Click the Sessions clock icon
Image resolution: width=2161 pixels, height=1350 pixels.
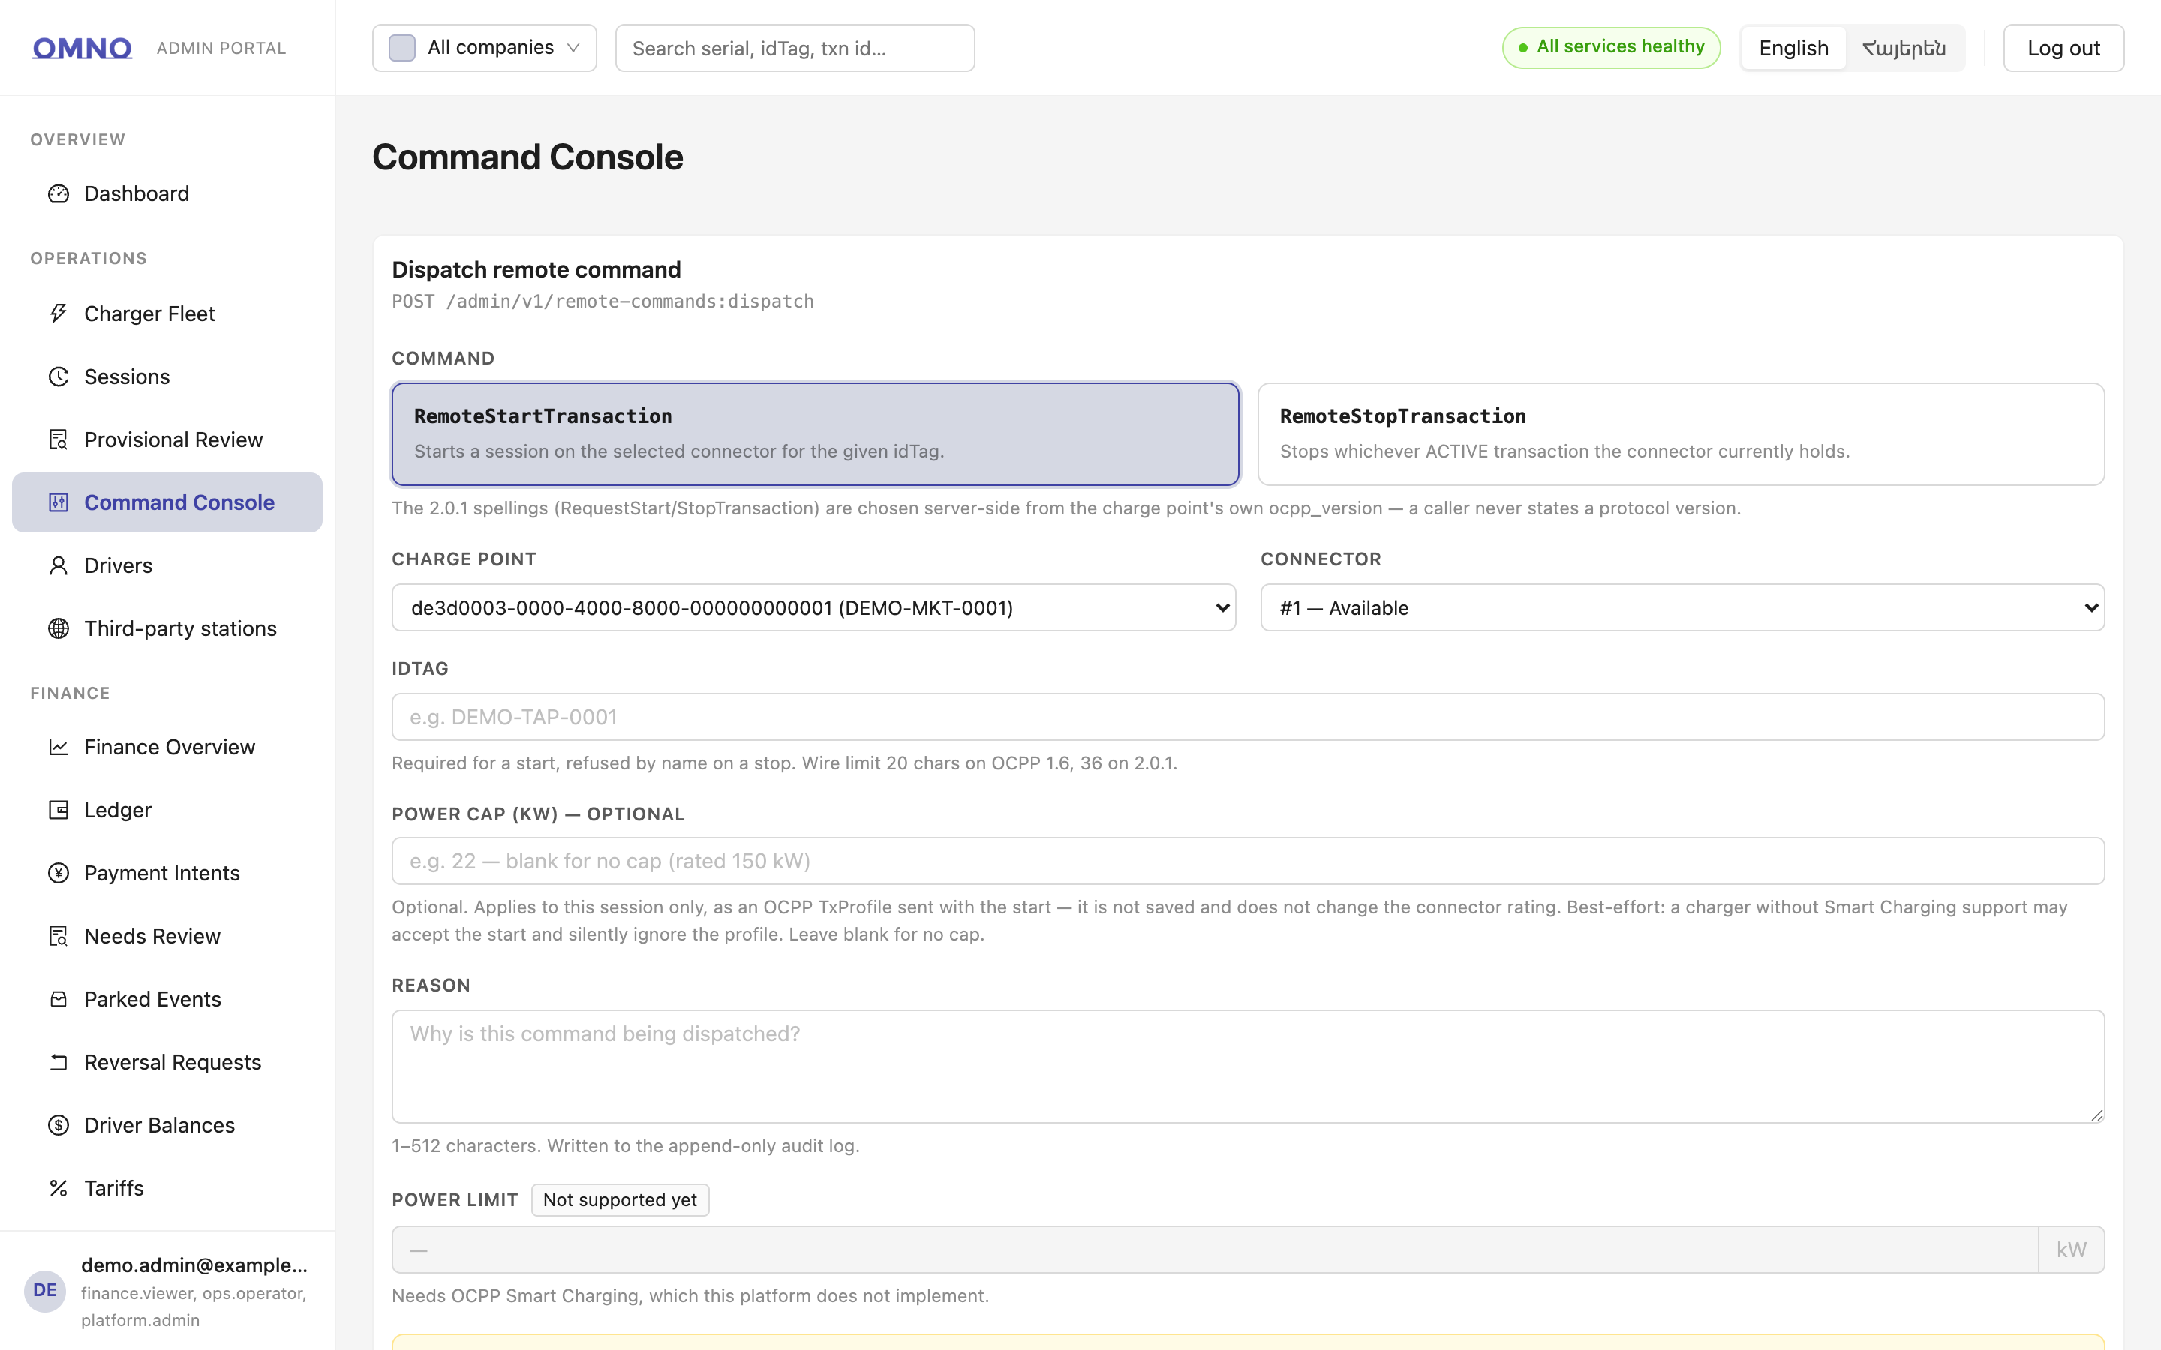tap(58, 376)
